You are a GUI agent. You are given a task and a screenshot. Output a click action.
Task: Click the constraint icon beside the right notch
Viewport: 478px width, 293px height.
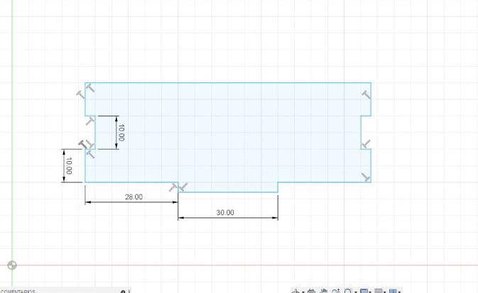coord(366,143)
